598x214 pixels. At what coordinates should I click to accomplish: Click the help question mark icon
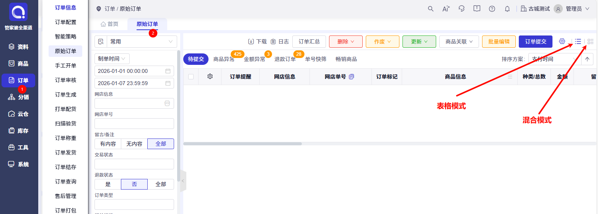click(x=492, y=9)
